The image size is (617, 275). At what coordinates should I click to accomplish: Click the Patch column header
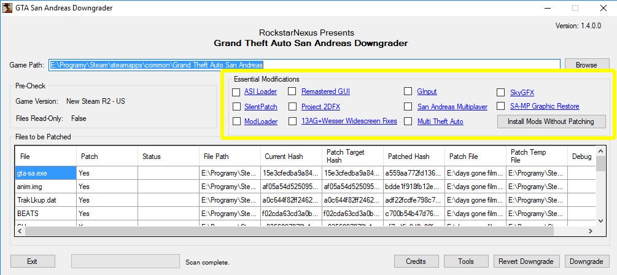[x=107, y=156]
